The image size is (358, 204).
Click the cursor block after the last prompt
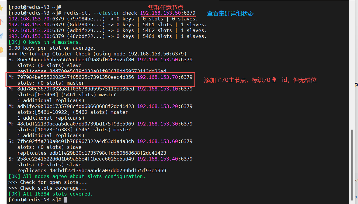click(x=65, y=200)
